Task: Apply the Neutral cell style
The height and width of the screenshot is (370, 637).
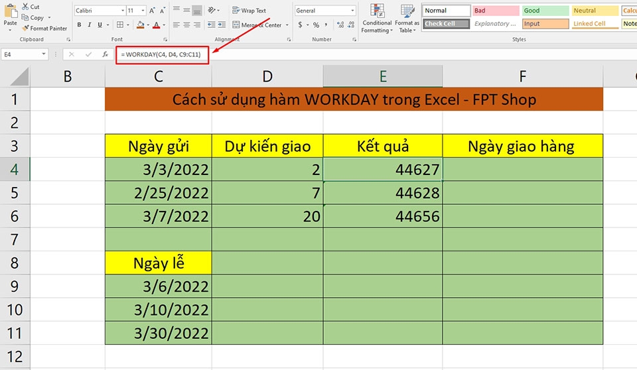Action: [x=595, y=11]
